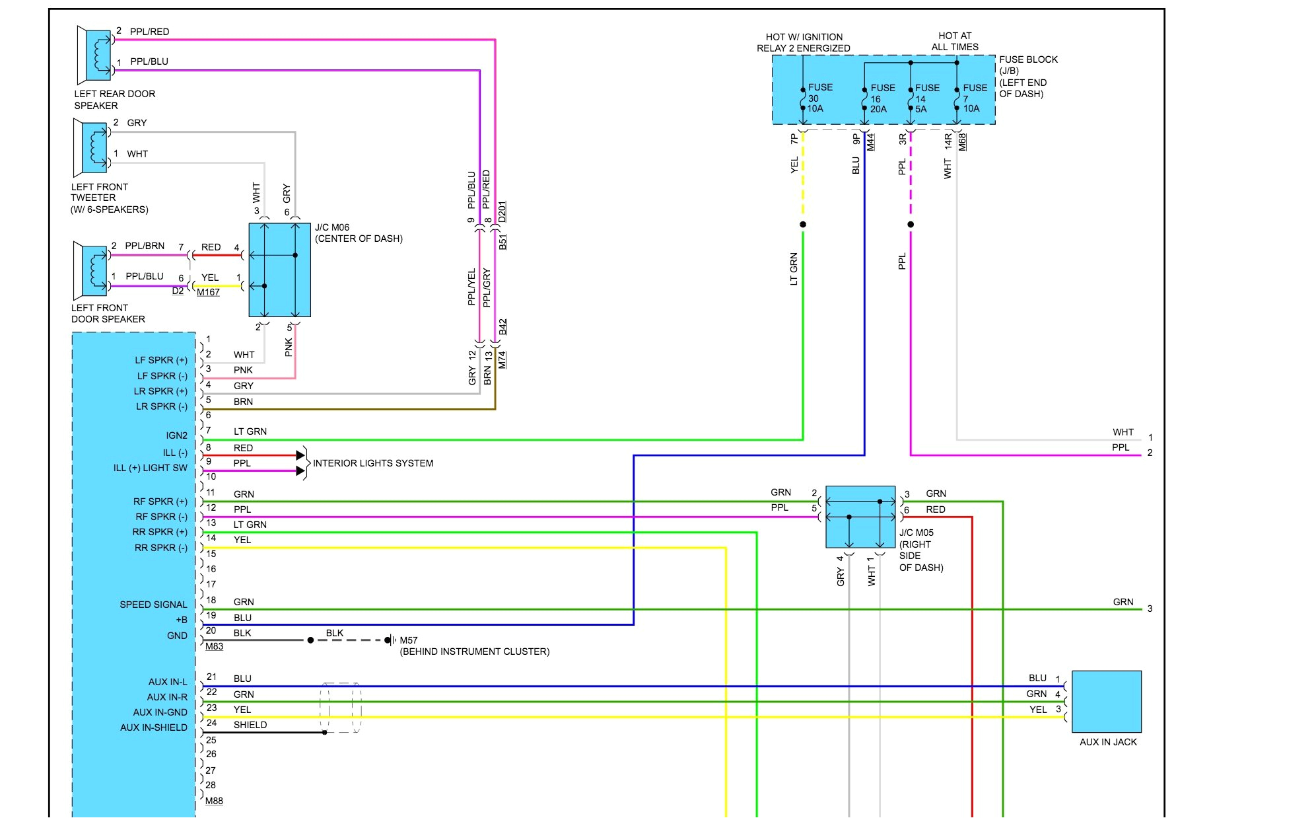Select the HOT AT ALL TIMES label
This screenshot has height=818, width=1314.
point(955,41)
